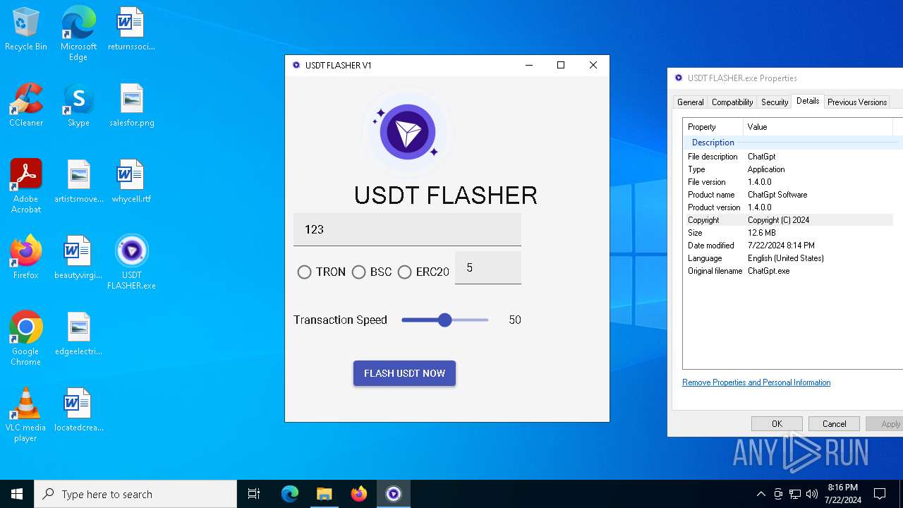
Task: Select the BSC network radio button
Action: coord(358,272)
